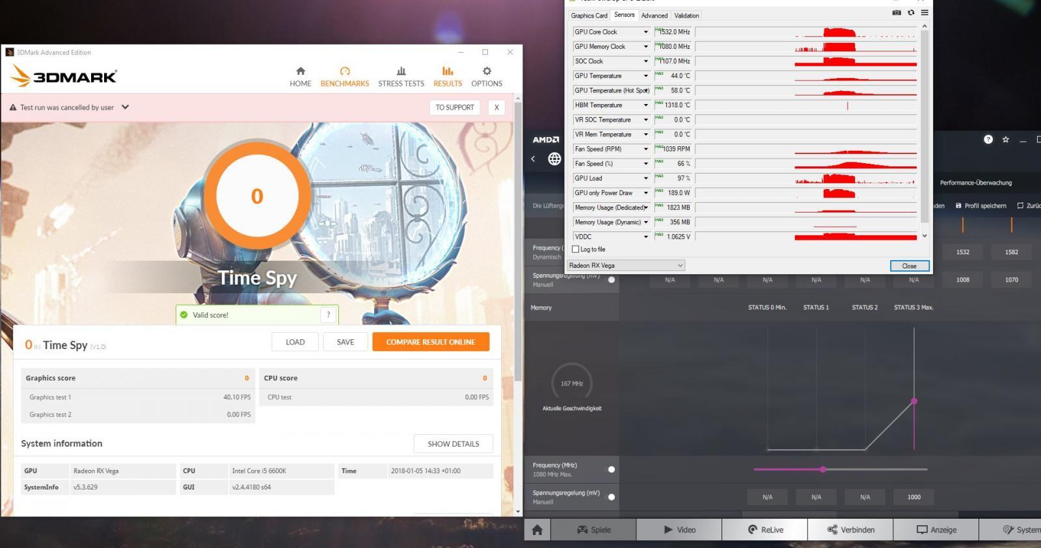The height and width of the screenshot is (548, 1041).
Task: Toggle memory Spannungsregelung Manuell switch
Action: pos(612,497)
